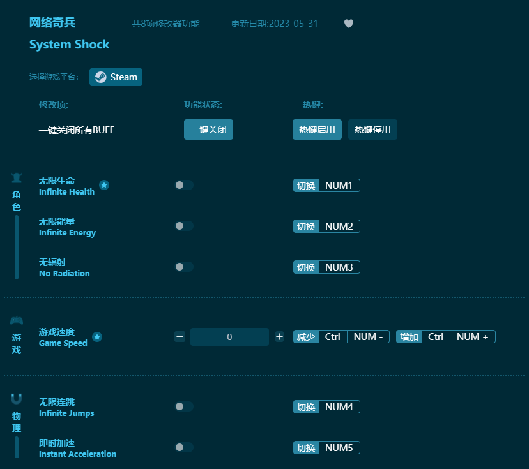Enable Infinite Jumps switch

[x=184, y=406]
